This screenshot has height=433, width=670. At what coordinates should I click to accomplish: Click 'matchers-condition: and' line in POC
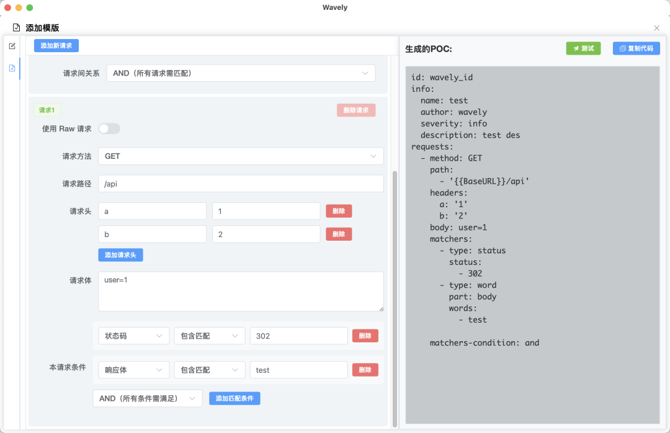(x=485, y=343)
